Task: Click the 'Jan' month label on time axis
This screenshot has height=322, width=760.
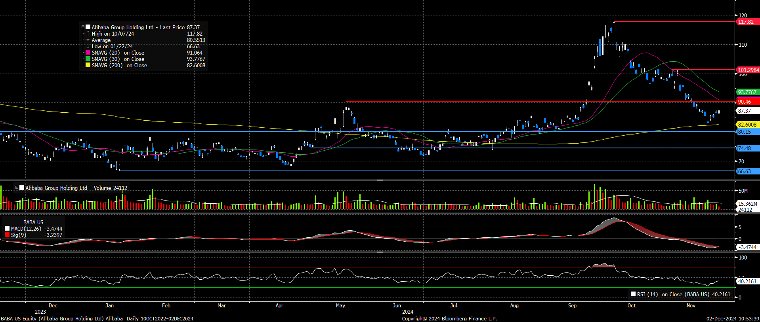Action: point(109,305)
